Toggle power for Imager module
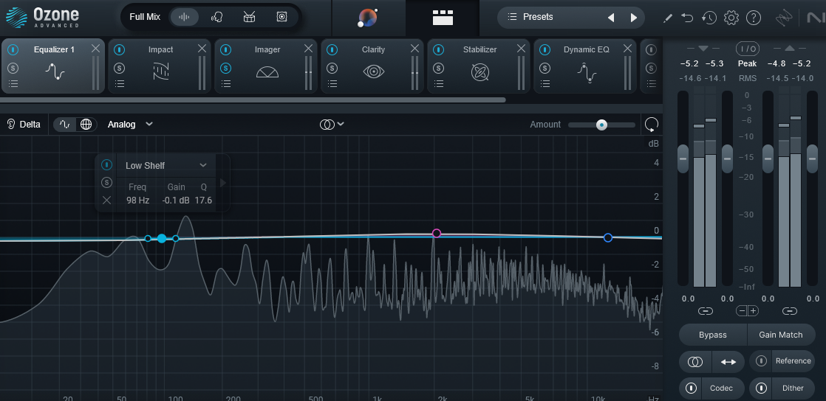This screenshot has height=401, width=826. (x=226, y=49)
